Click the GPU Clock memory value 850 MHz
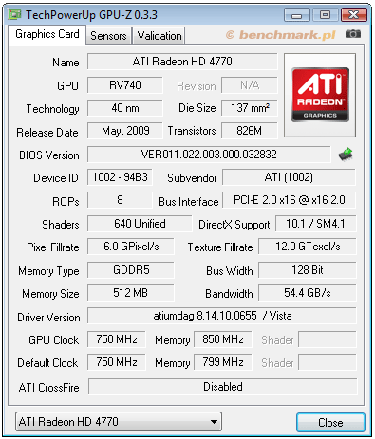This screenshot has width=375, height=439. tap(223, 339)
